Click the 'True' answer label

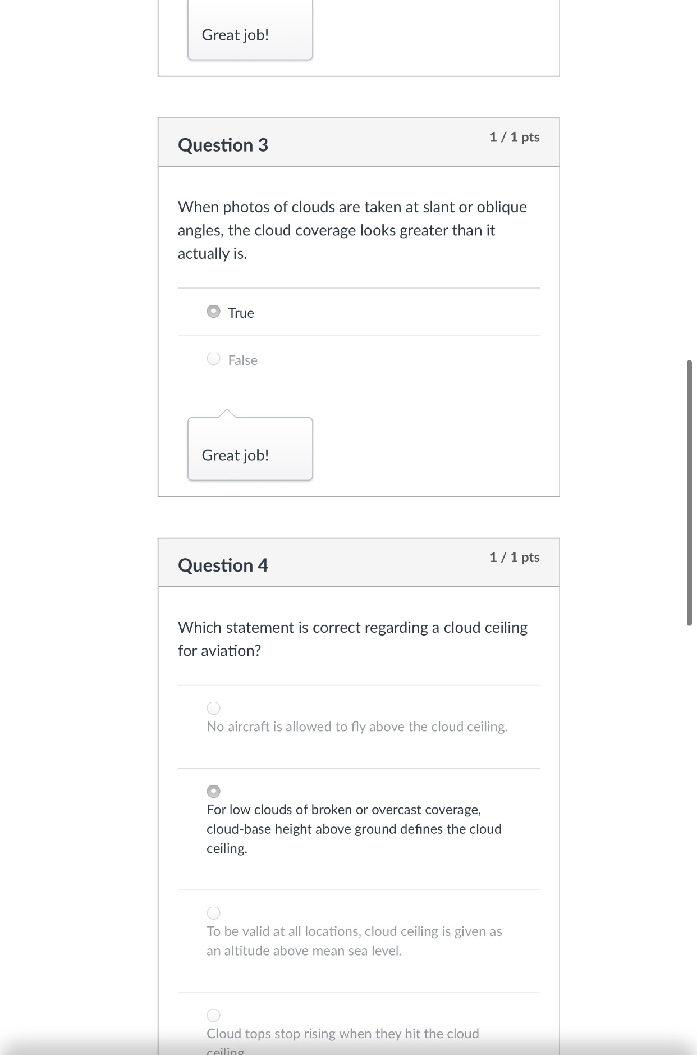tap(241, 313)
